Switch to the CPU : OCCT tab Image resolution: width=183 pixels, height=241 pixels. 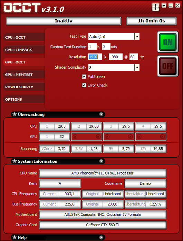coord(24,37)
